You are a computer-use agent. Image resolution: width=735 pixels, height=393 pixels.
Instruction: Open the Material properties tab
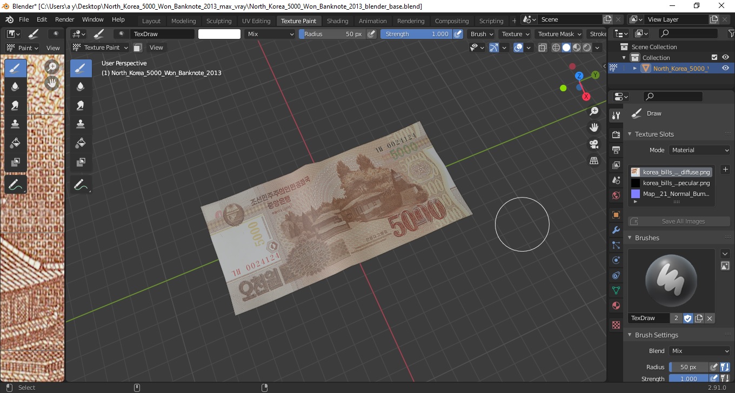[x=616, y=306]
